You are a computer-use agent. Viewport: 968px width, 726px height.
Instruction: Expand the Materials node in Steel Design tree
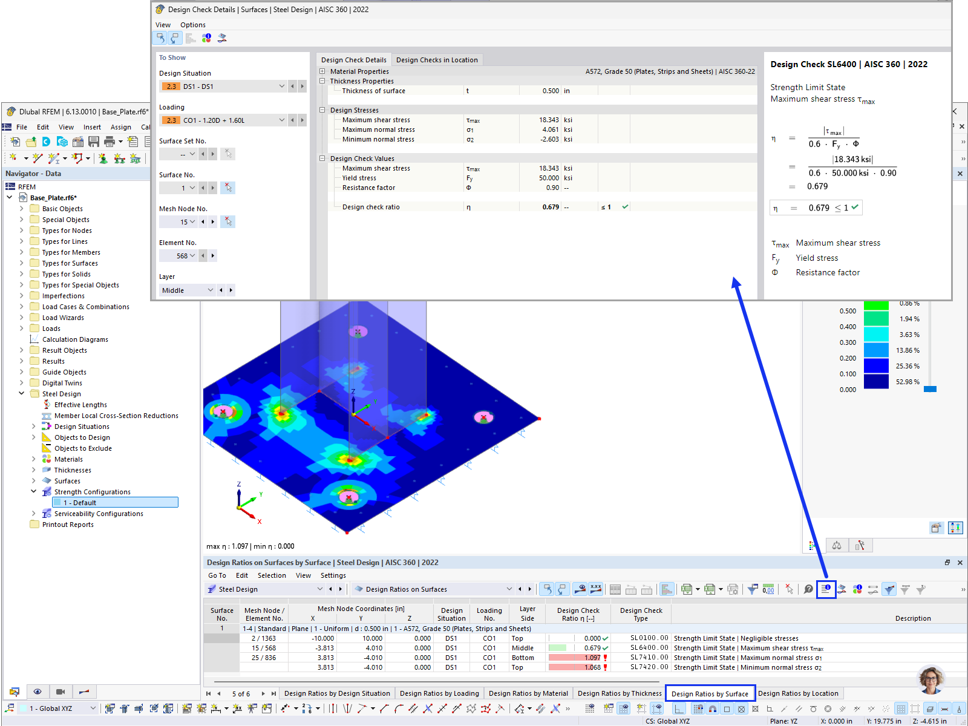(34, 459)
